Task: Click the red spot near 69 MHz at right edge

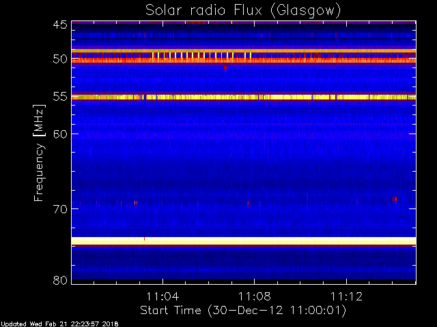Action: 395,199
